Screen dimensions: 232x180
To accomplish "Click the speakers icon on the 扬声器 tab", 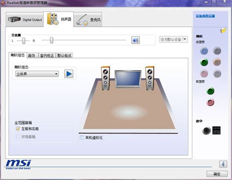I will point(53,19).
